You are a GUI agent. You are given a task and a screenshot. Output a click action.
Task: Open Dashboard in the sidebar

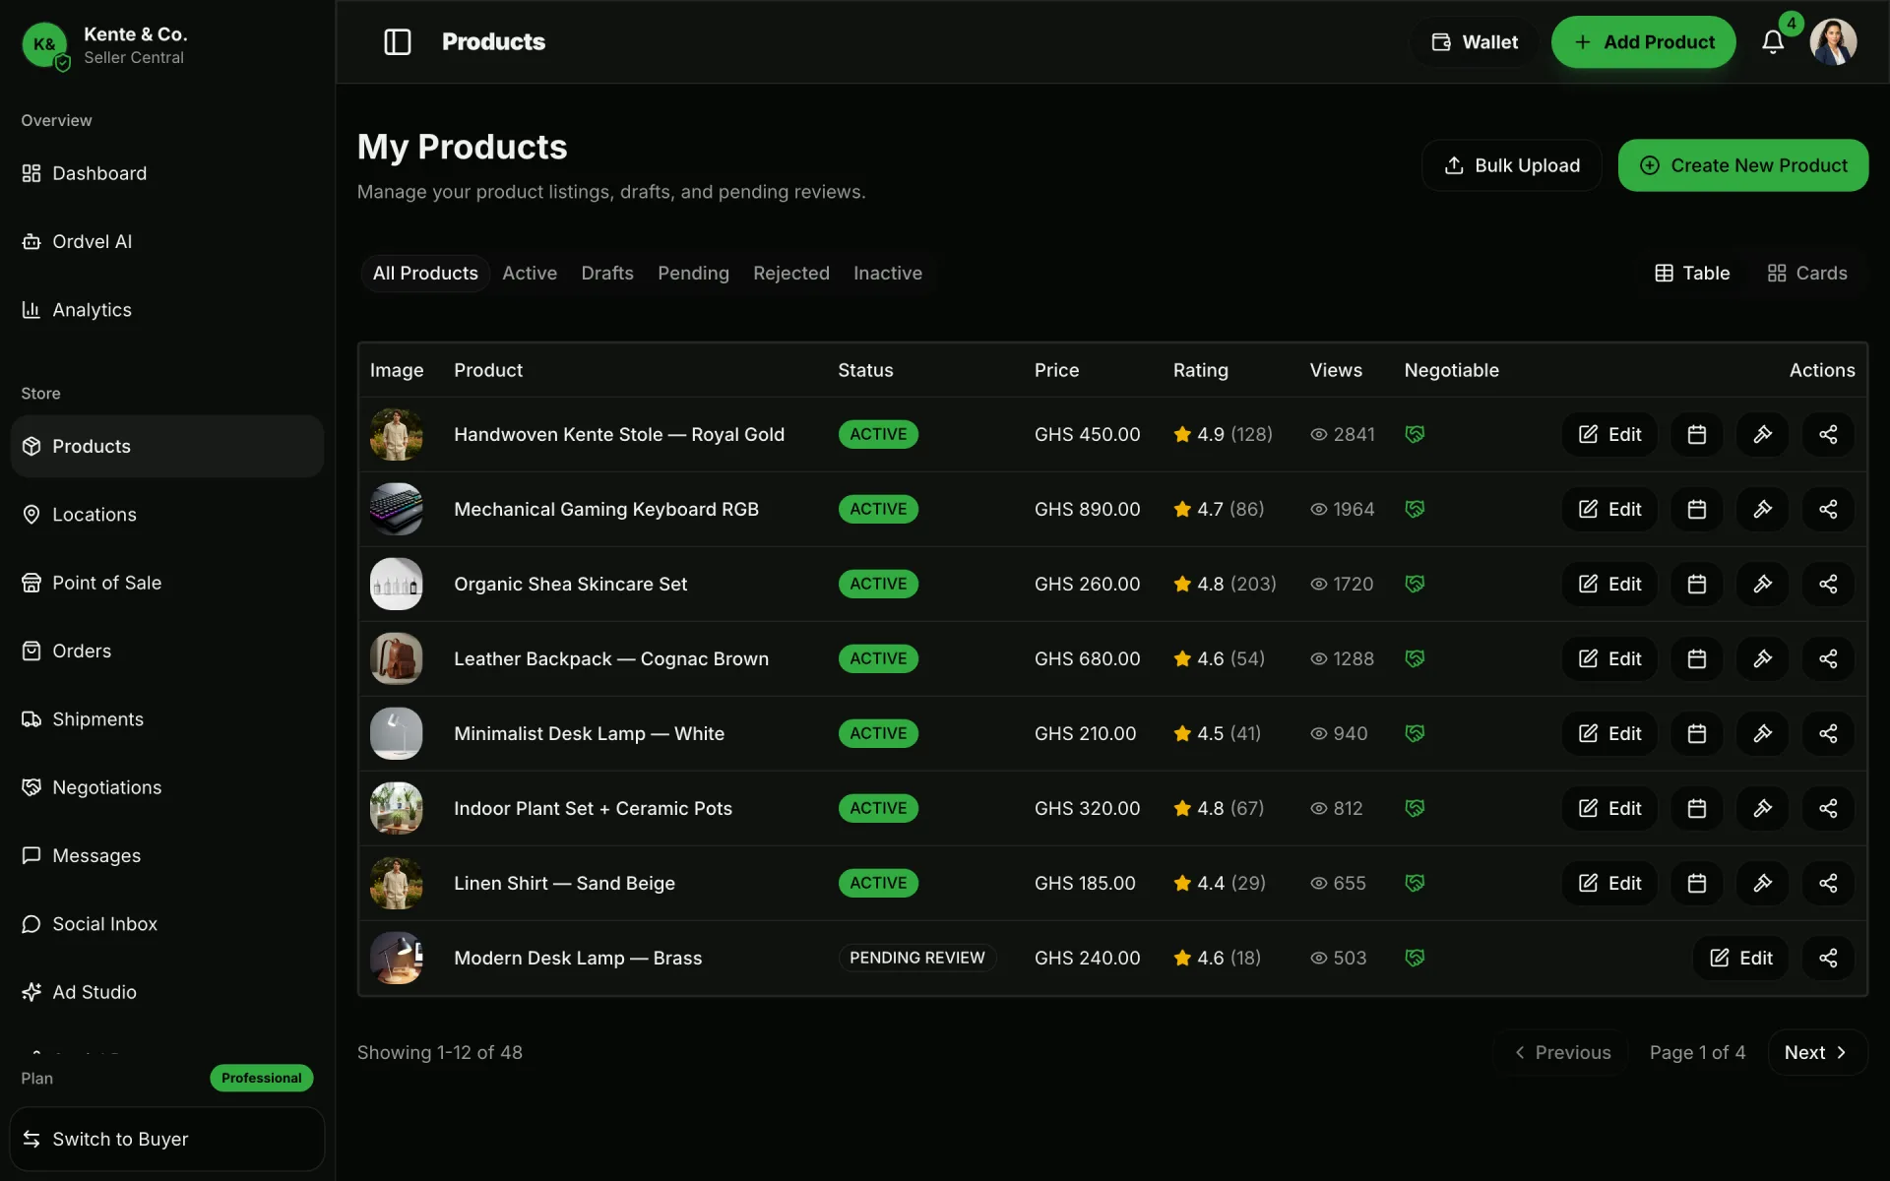[x=167, y=173]
